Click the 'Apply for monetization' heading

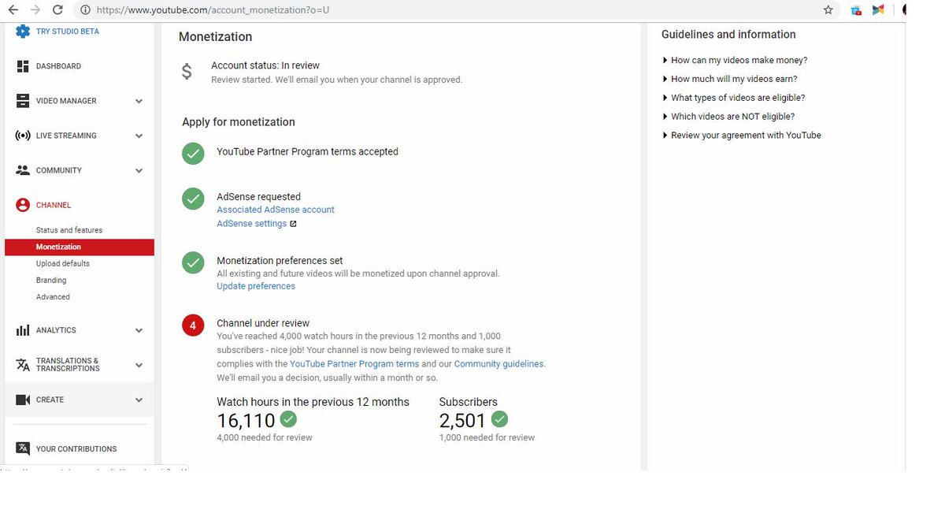(x=239, y=122)
